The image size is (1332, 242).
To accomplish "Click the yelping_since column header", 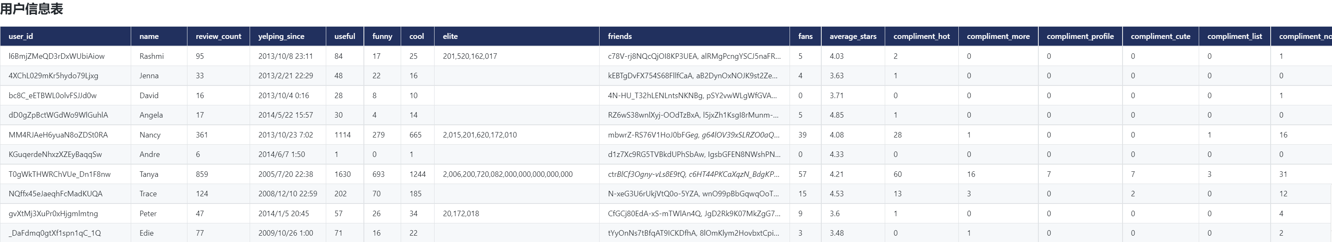I will click(281, 36).
